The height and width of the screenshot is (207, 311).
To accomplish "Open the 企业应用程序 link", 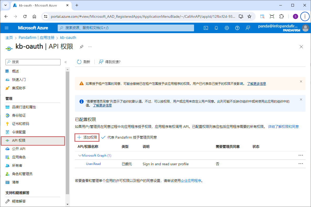I will tap(191, 181).
